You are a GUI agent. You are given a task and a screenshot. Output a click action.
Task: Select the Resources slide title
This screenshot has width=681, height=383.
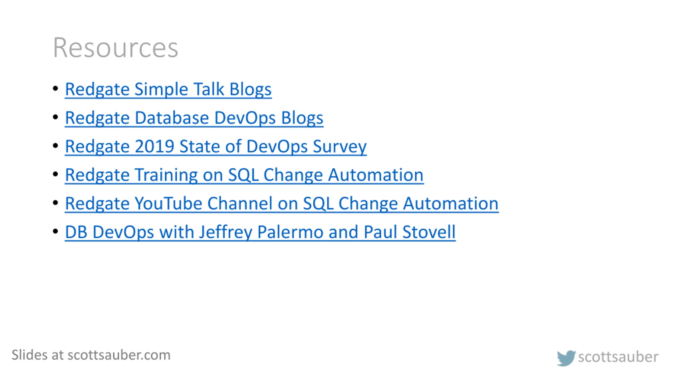115,48
